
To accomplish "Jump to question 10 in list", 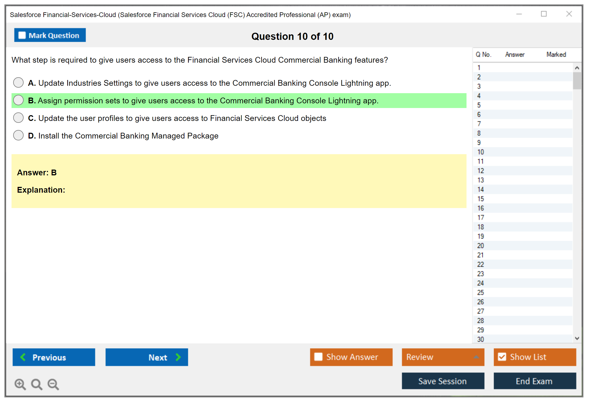I will (x=481, y=152).
